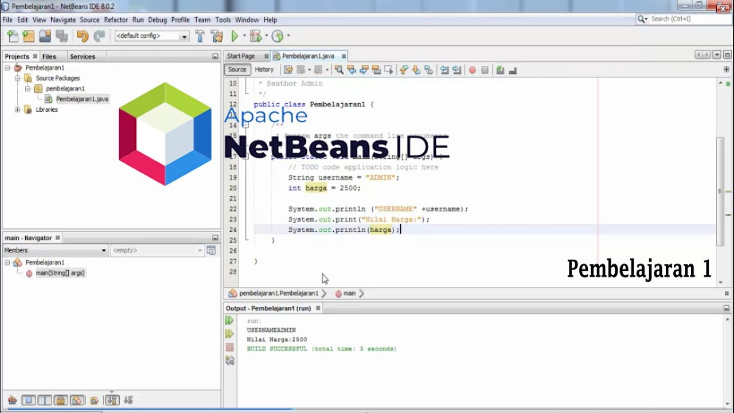Click the Find Selection magnifier icon
Image resolution: width=734 pixels, height=413 pixels.
[339, 70]
